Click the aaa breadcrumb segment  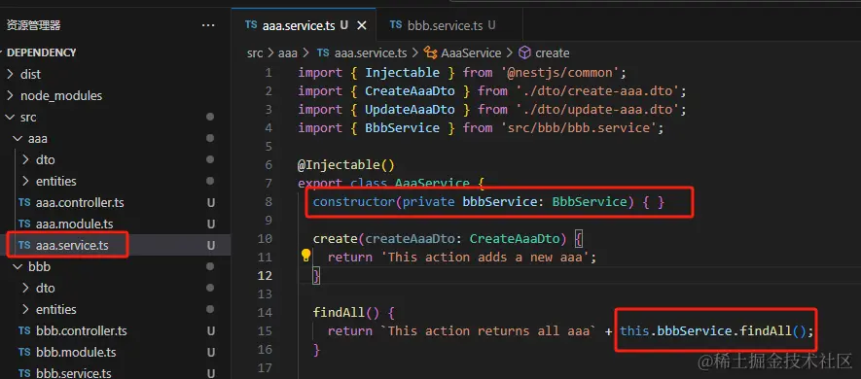click(287, 53)
